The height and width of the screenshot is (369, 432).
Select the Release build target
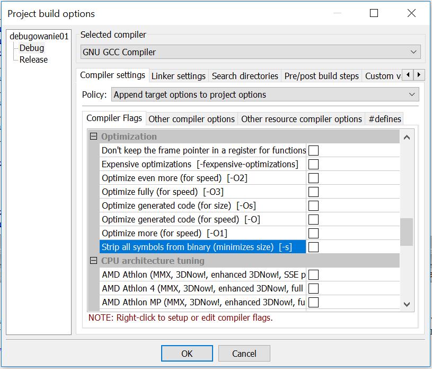point(33,59)
